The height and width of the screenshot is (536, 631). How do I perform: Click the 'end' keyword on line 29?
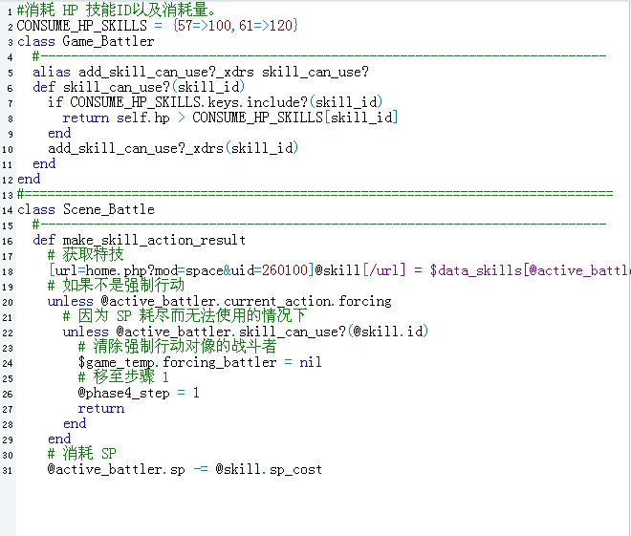coord(59,439)
